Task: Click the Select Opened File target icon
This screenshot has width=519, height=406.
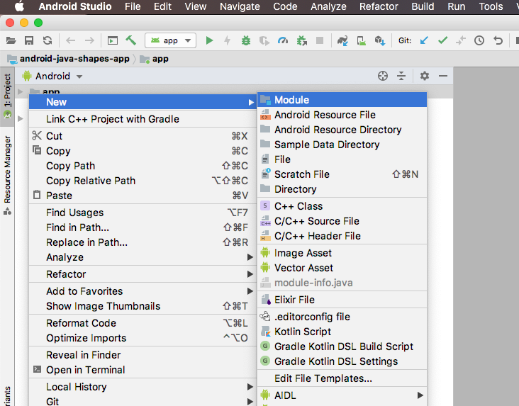Action: pos(383,76)
